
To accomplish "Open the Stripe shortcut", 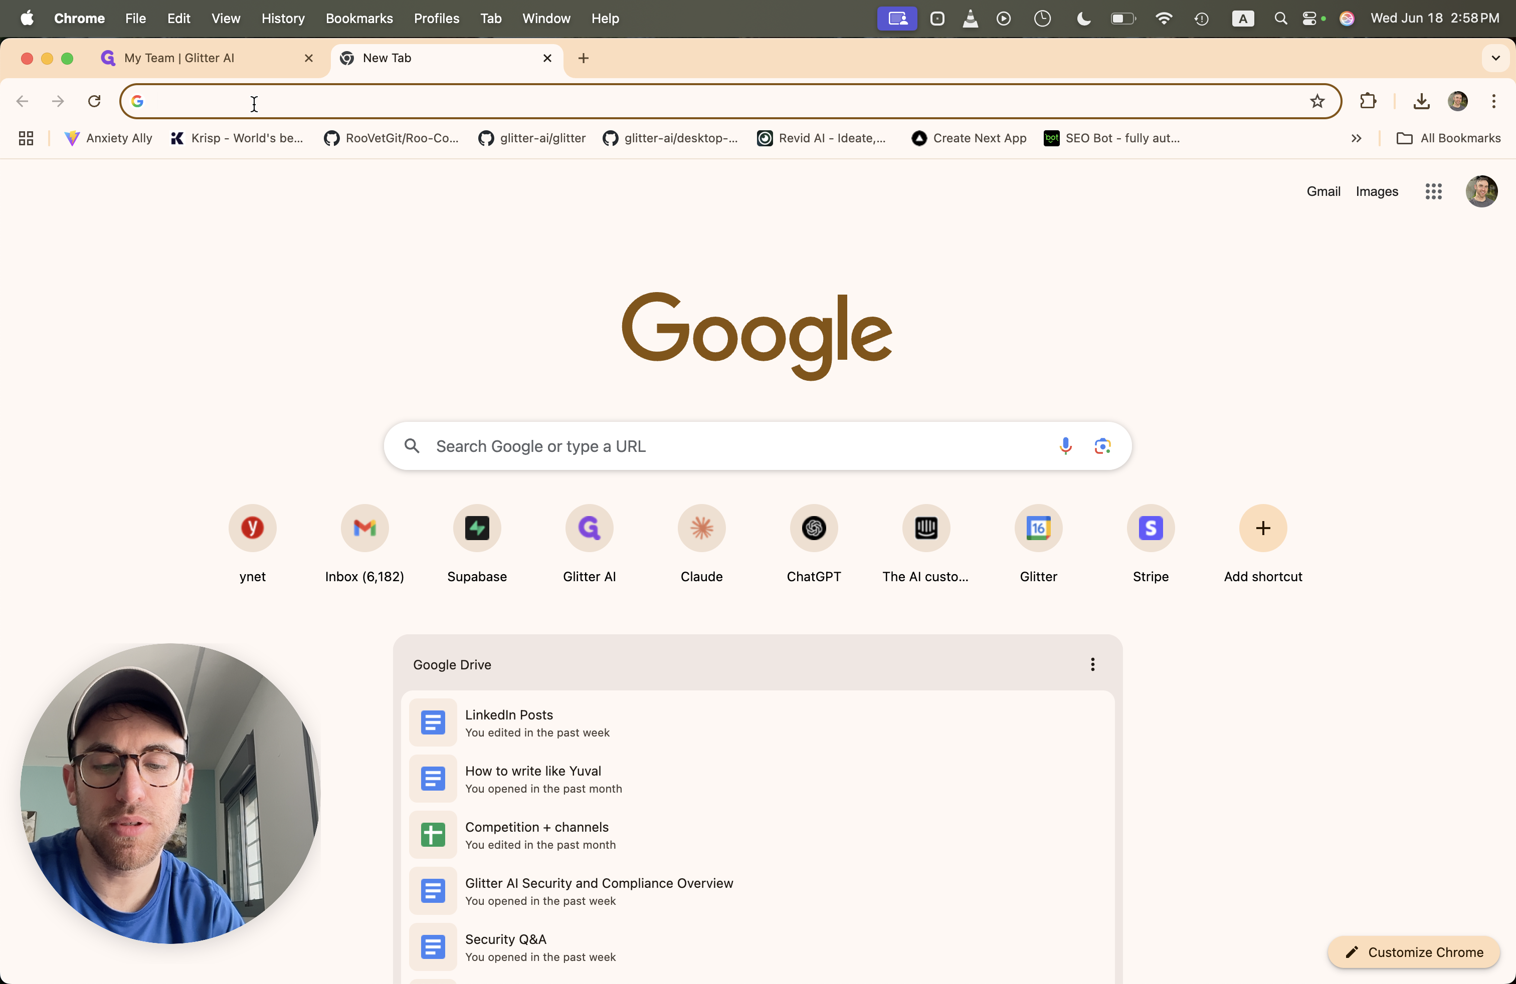I will 1151,528.
